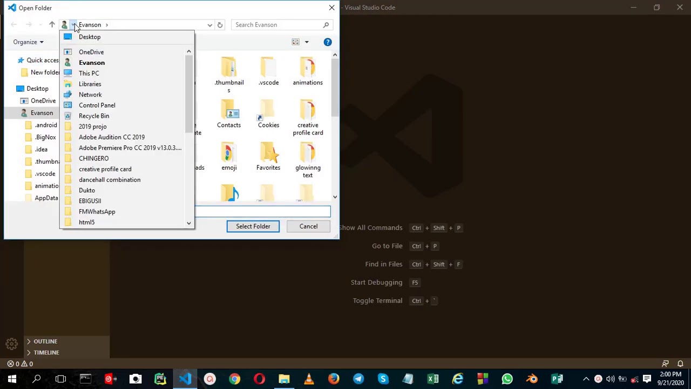Open previous locations dropdown in address bar
Image resolution: width=691 pixels, height=389 pixels.
(209, 25)
